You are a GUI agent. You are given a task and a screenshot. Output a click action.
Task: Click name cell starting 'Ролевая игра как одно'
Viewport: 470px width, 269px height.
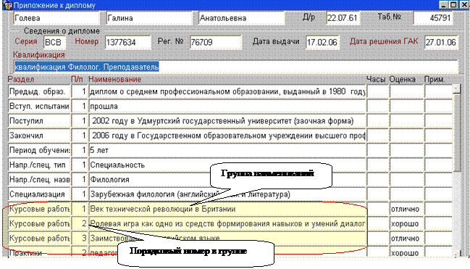click(x=227, y=224)
